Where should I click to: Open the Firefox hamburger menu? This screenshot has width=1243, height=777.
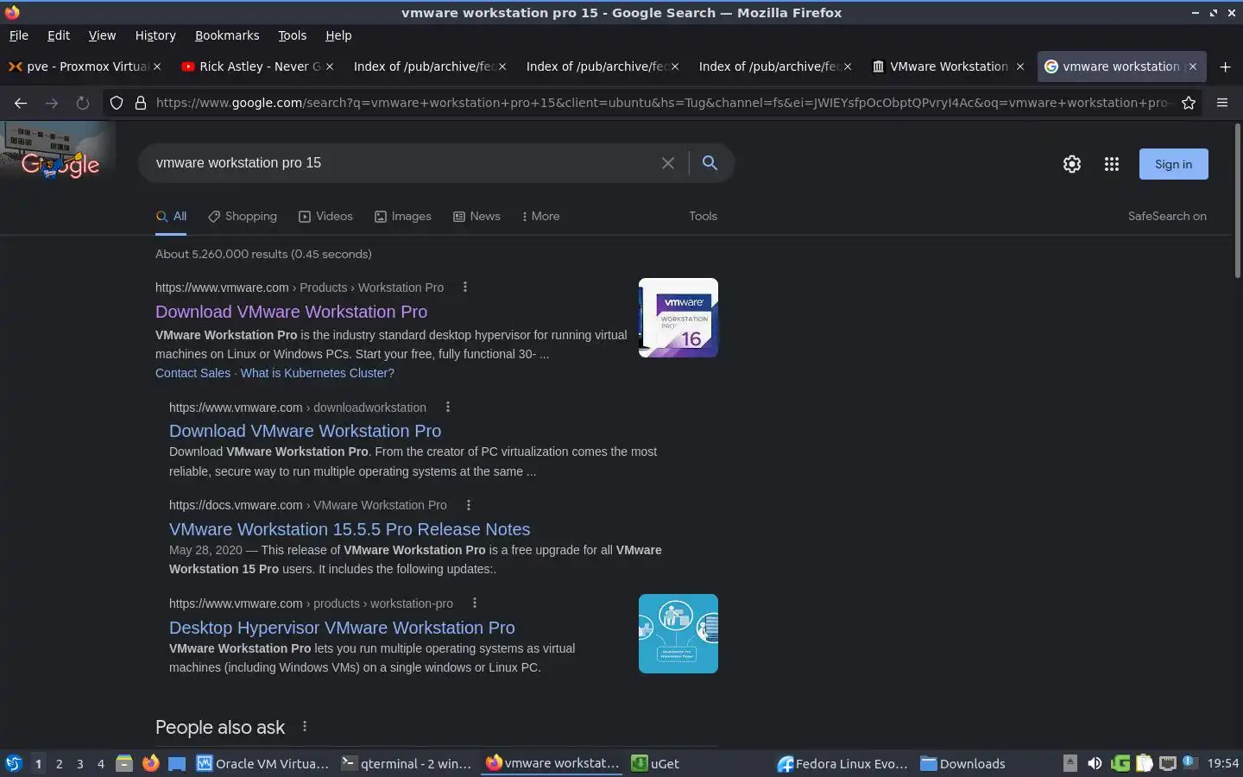pyautogui.click(x=1222, y=103)
